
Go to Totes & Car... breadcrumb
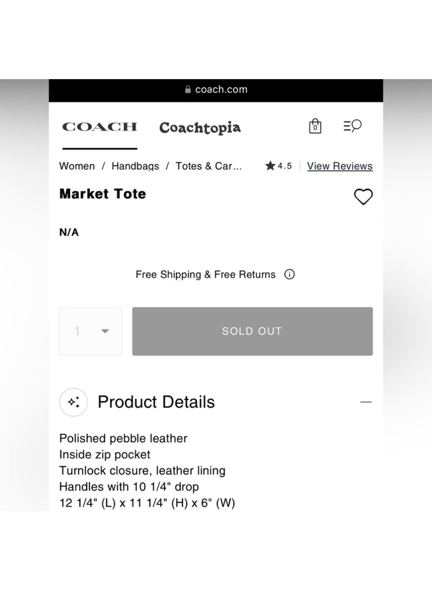coord(208,166)
